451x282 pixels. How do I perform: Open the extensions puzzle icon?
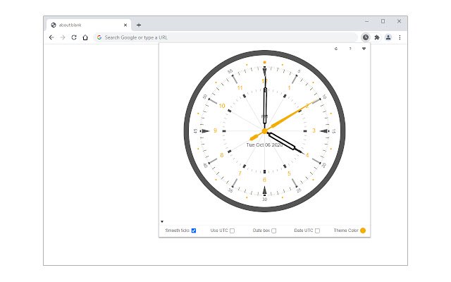click(377, 37)
